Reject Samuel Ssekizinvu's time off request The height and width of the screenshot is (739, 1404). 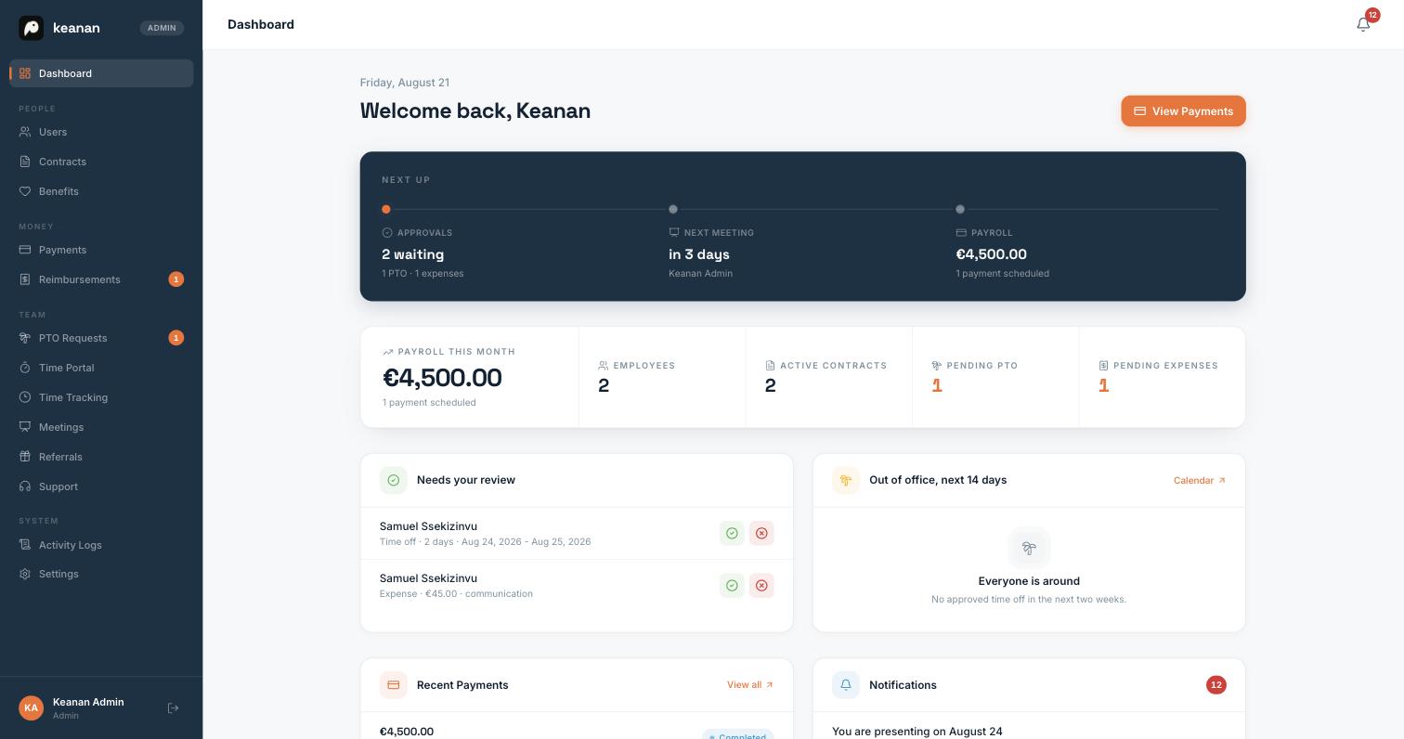coord(761,533)
